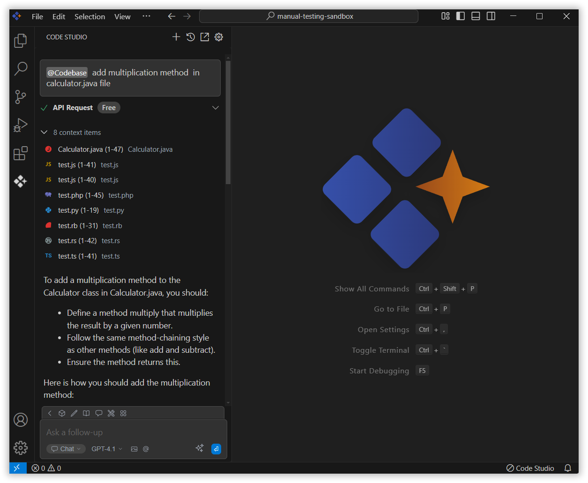Image resolution: width=588 pixels, height=483 pixels.
Task: Click the user prompt message box
Action: (x=130, y=78)
